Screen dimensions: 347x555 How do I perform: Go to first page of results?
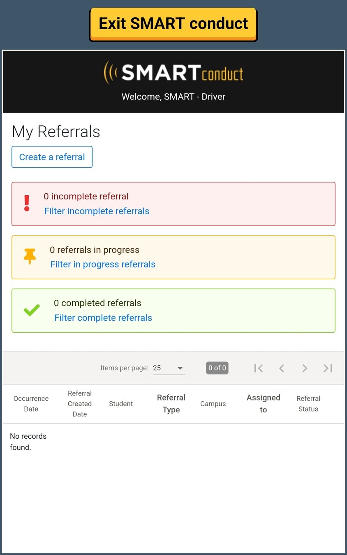point(259,368)
